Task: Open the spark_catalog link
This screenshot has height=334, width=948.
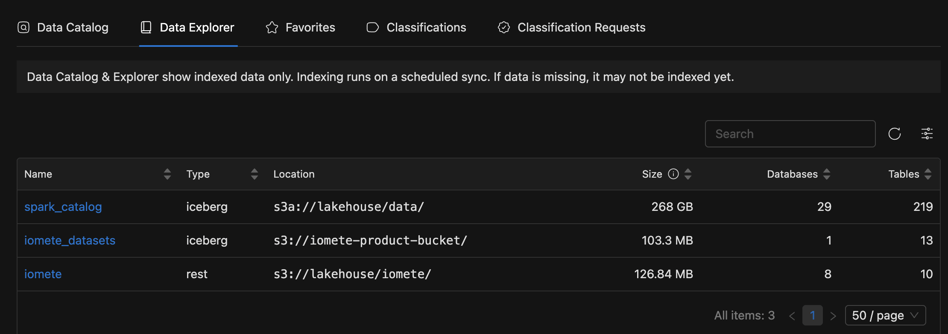Action: click(63, 207)
